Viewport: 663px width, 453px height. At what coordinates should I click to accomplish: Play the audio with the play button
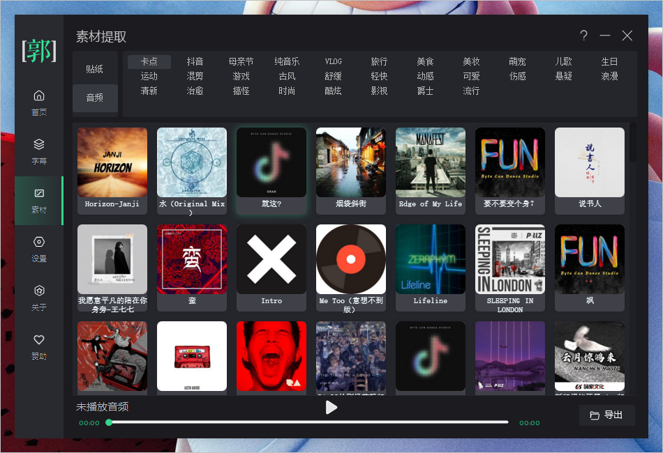[x=331, y=408]
